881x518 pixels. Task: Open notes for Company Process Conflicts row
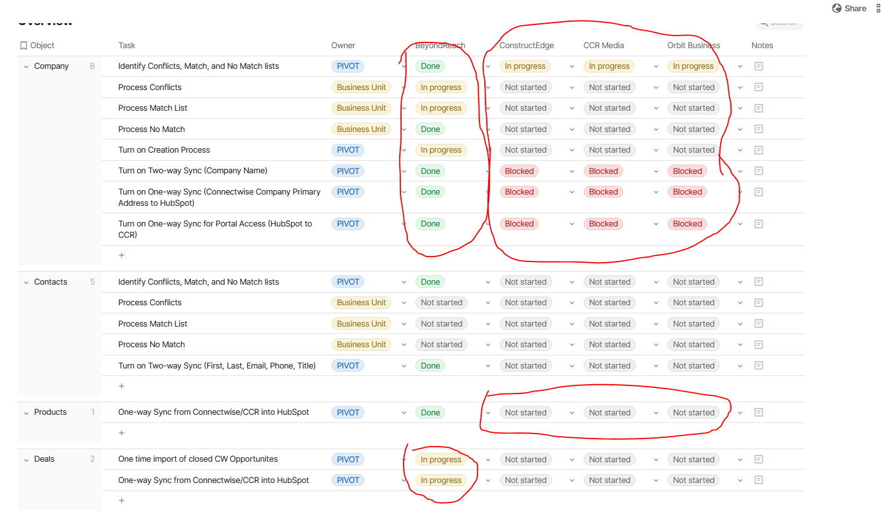(758, 88)
